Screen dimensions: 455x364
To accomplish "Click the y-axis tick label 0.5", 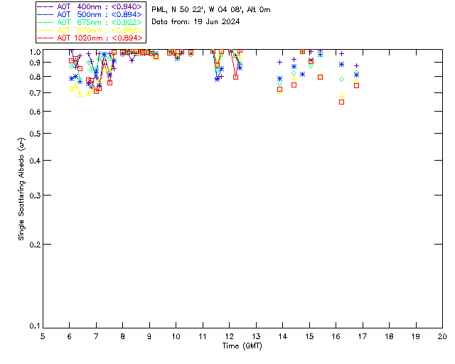I will click(x=33, y=134).
